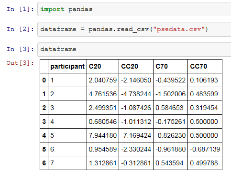Click cell value -0.687139
Viewport: 231px width, 172px height.
click(205, 149)
